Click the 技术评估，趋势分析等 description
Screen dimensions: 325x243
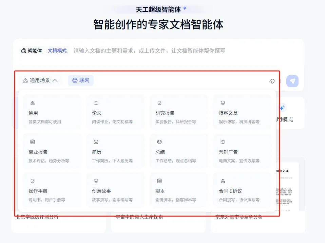49,161
